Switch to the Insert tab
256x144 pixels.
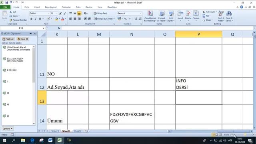point(37,7)
